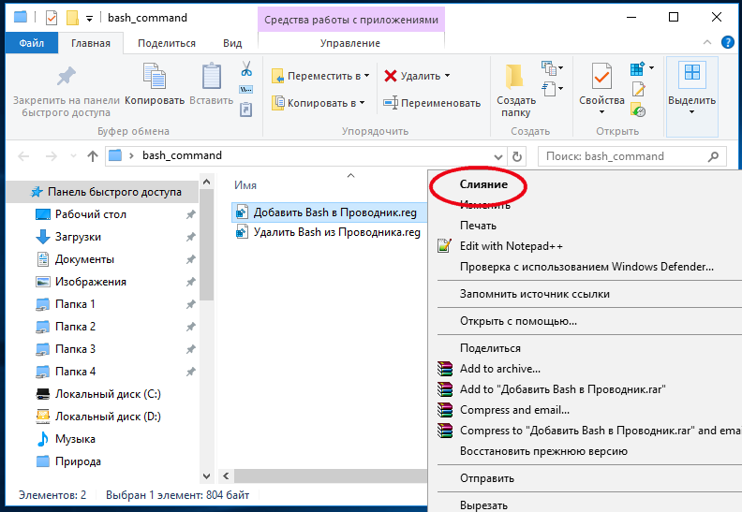
Task: Click the Выделить selection grid icon
Action: 691,74
